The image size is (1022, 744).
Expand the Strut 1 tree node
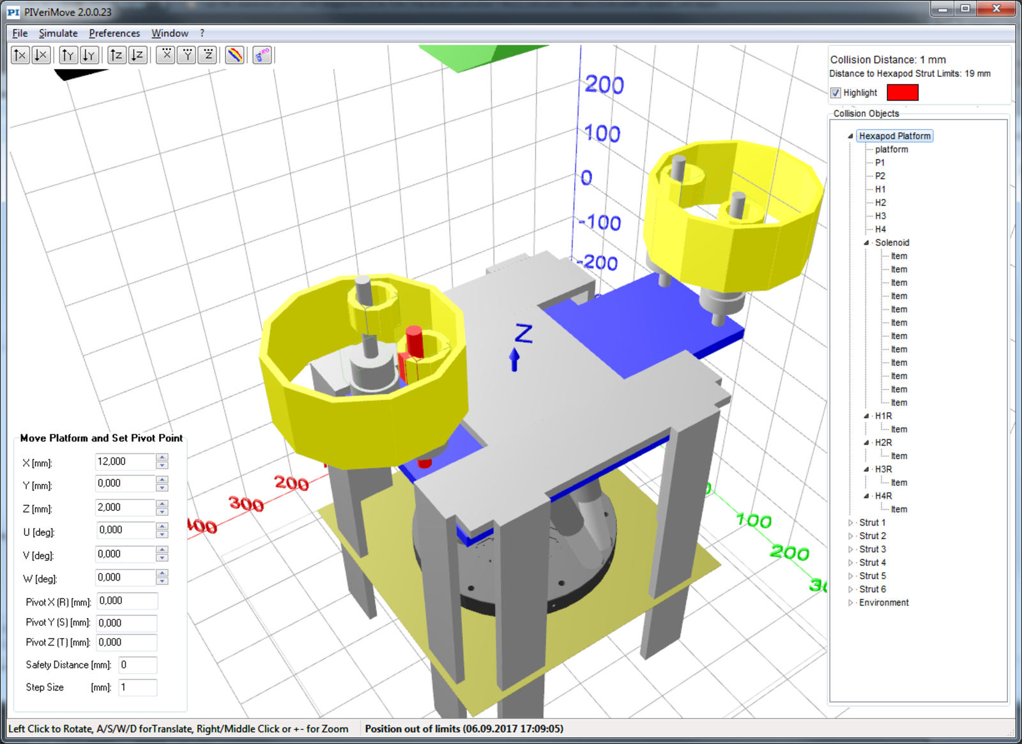[850, 523]
